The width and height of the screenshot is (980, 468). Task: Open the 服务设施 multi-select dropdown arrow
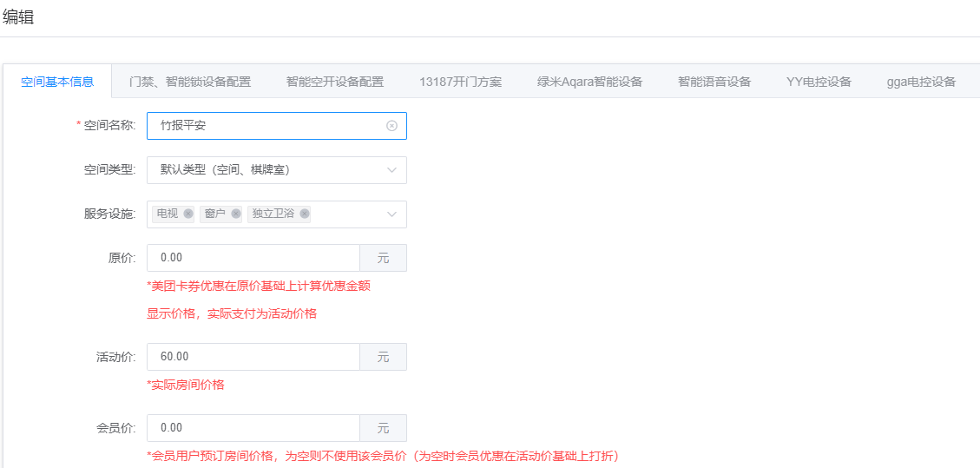pos(391,214)
